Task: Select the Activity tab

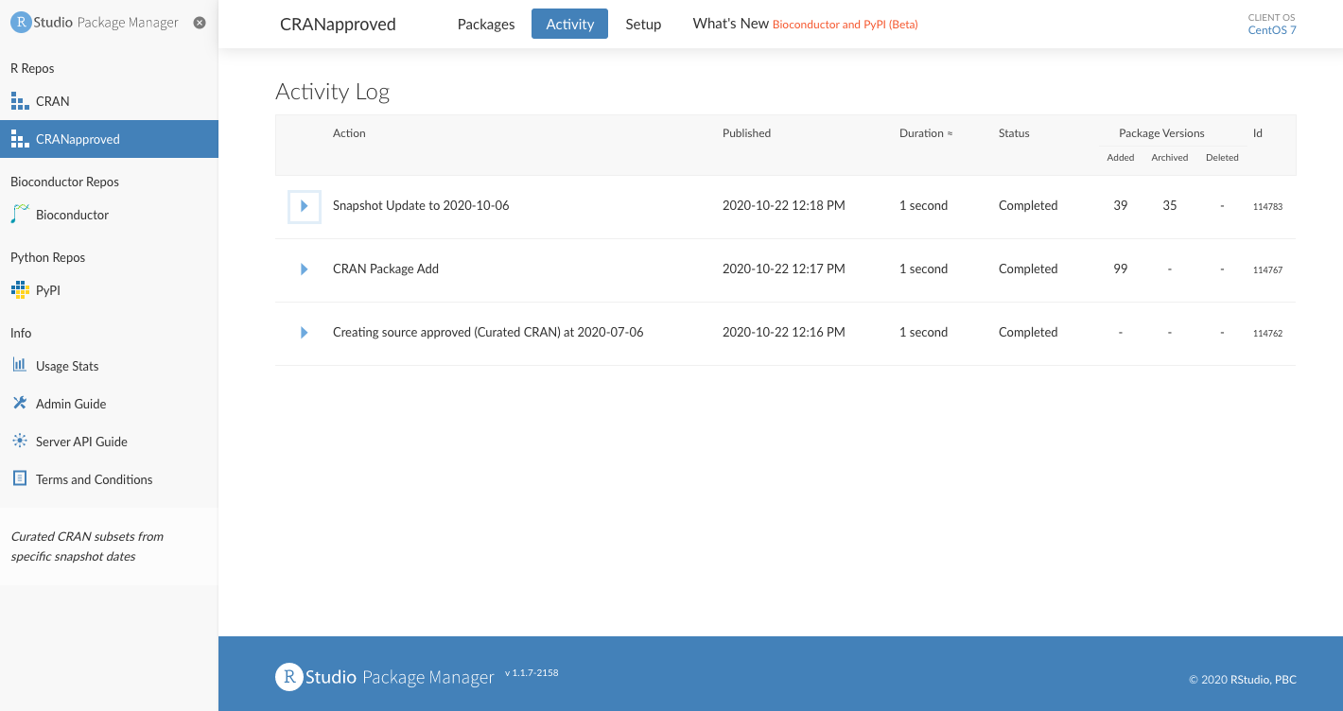Action: tap(569, 25)
